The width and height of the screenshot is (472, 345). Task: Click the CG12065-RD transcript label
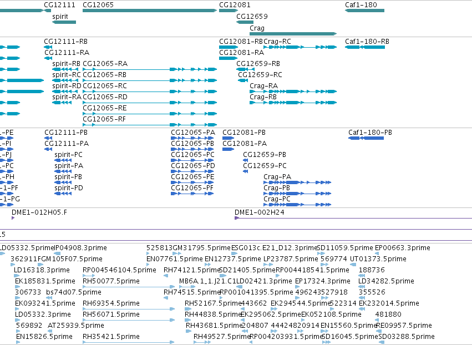point(105,97)
